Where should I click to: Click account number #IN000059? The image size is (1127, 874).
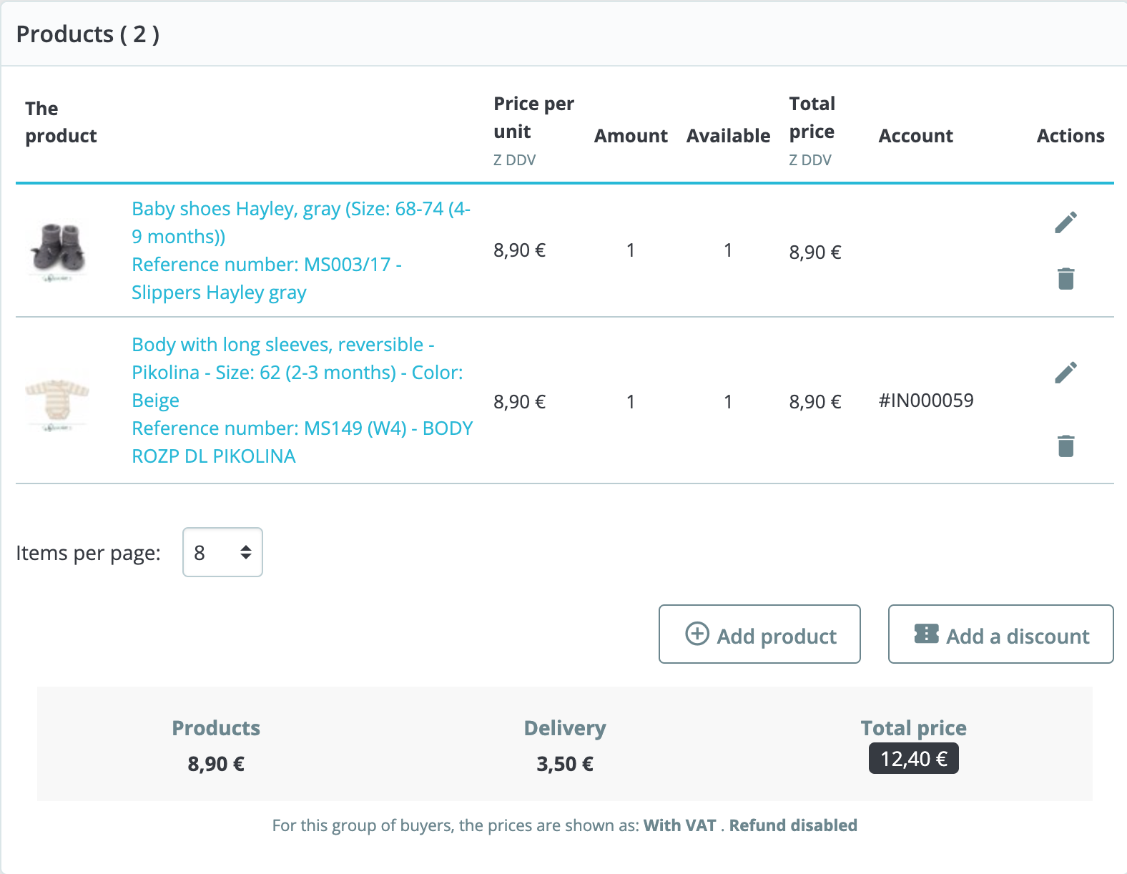[x=926, y=401]
